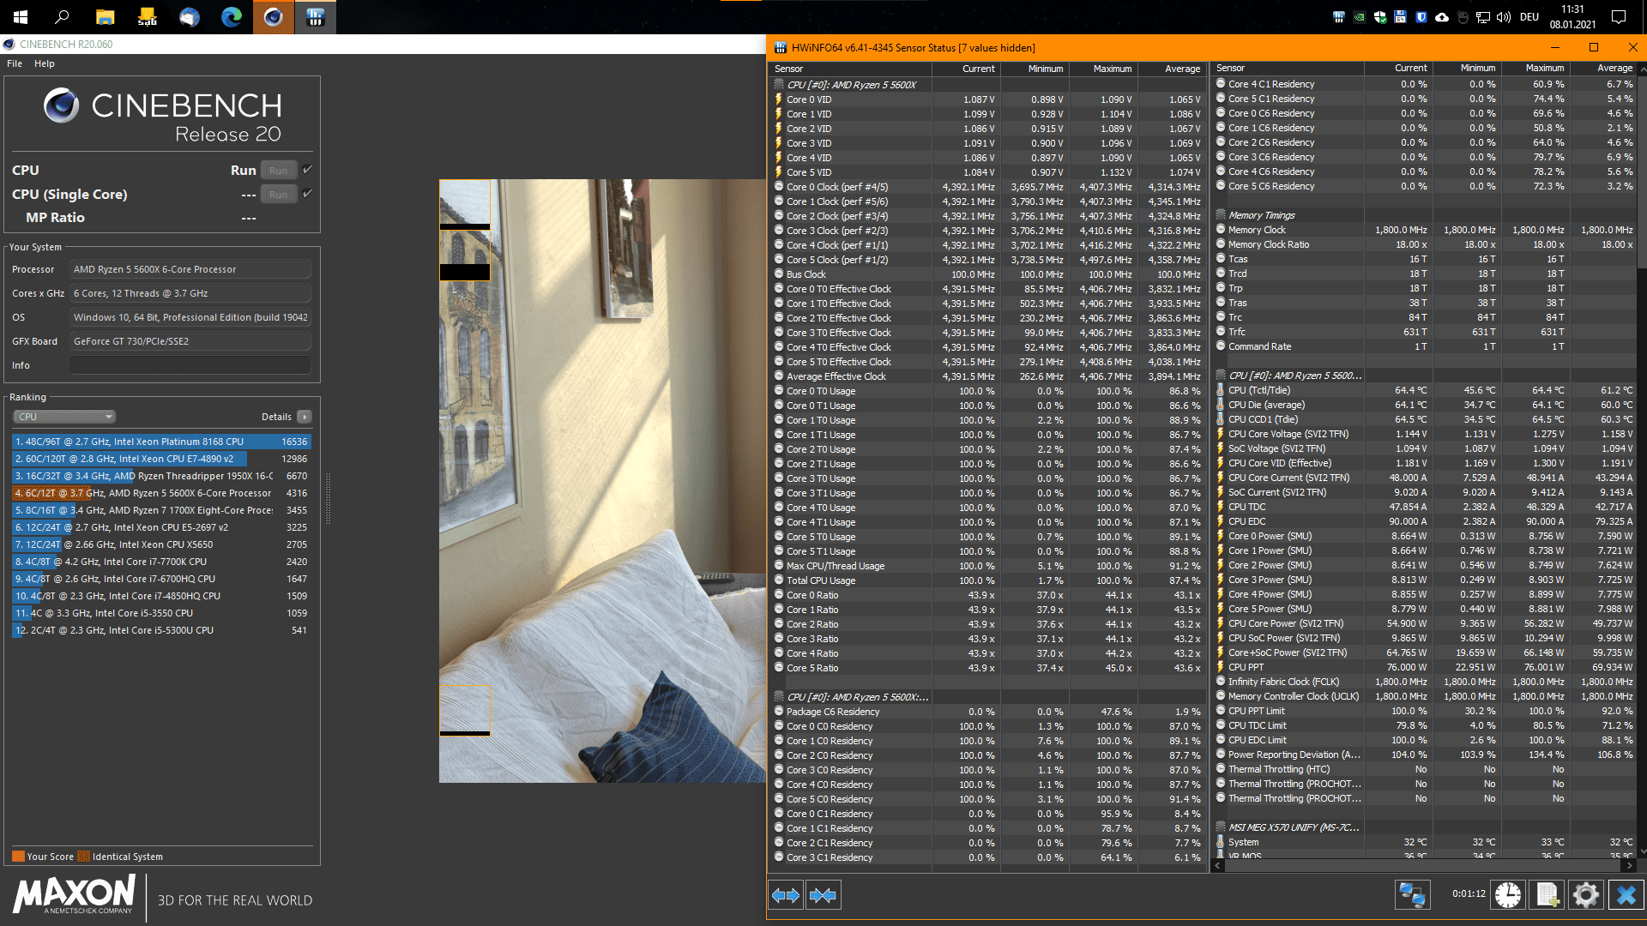1647x926 pixels.
Task: Start logging with the document-plus icon
Action: coord(1547,895)
